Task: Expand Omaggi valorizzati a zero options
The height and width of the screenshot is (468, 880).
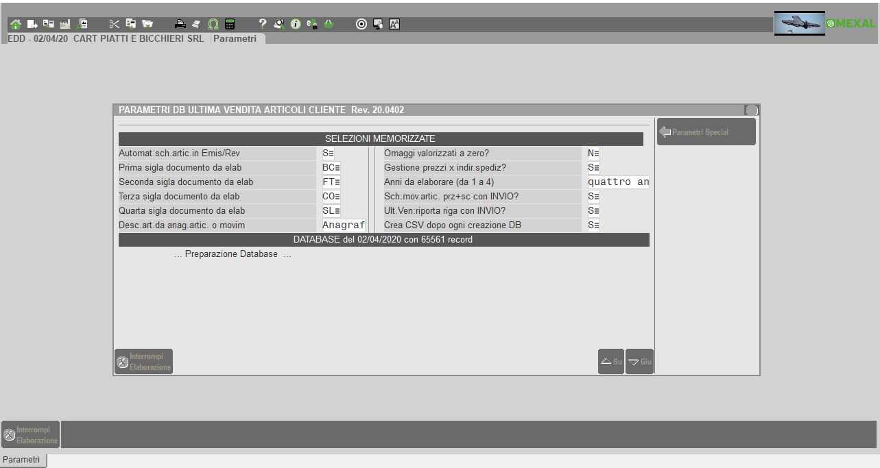Action: tap(594, 153)
